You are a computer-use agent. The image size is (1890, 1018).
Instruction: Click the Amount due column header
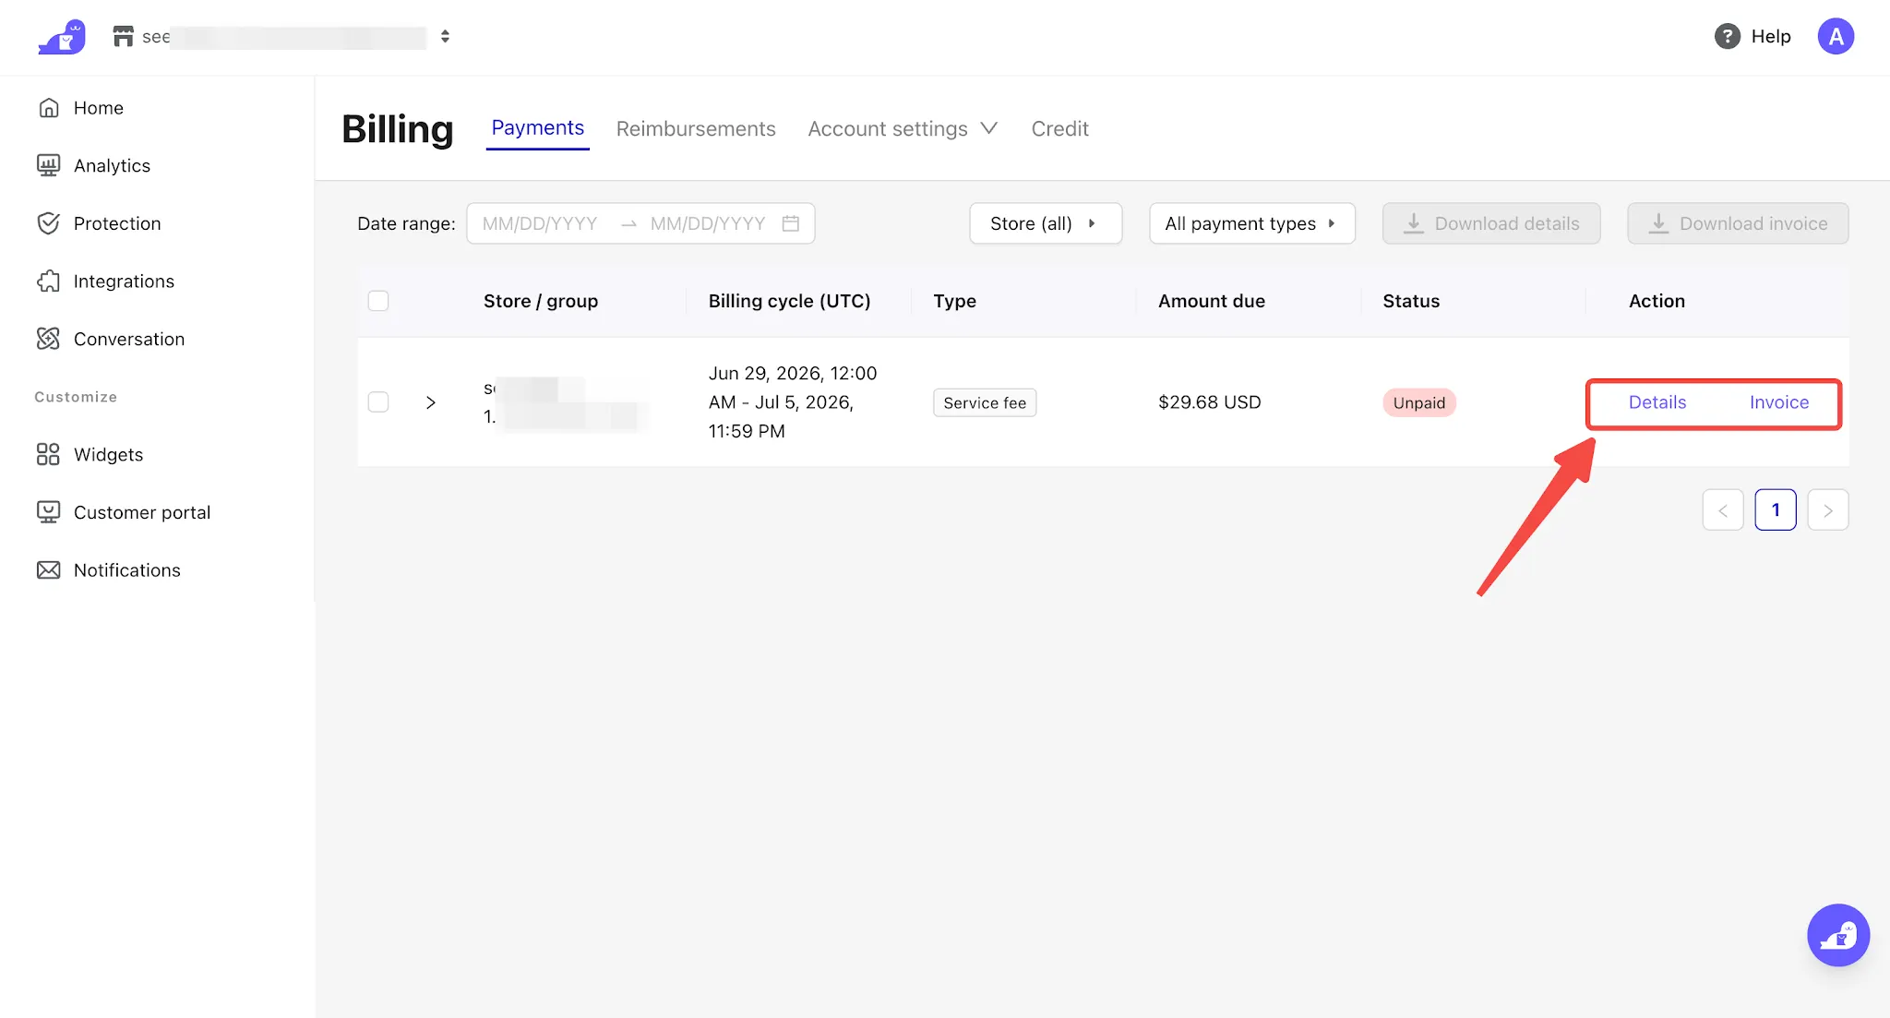click(x=1212, y=301)
